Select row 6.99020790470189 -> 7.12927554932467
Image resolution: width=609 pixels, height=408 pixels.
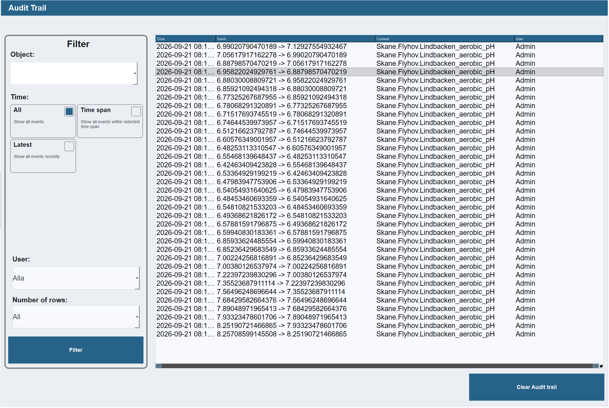[x=379, y=47]
